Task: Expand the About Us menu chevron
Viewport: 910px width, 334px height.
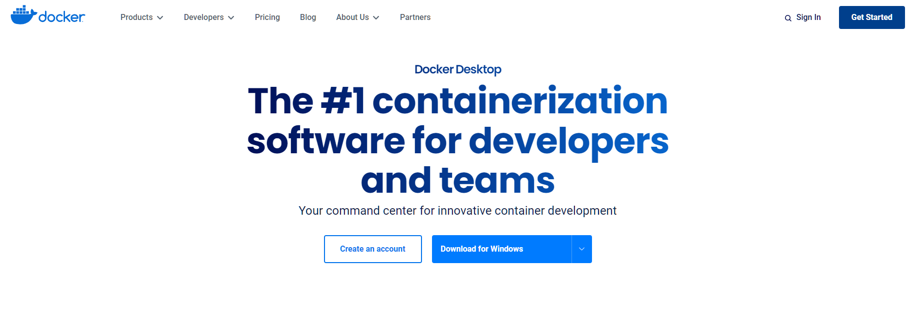Action: pyautogui.click(x=376, y=17)
